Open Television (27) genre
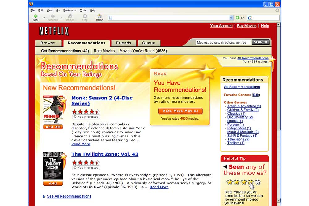 [238, 139]
